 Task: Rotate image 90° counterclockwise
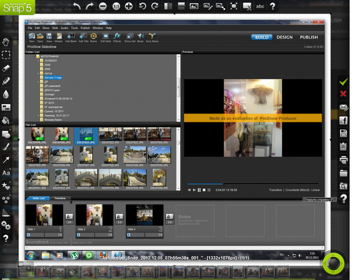pos(142,6)
